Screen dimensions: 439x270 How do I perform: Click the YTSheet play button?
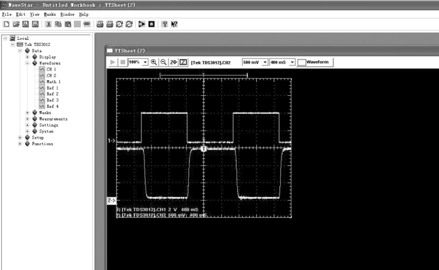(113, 62)
